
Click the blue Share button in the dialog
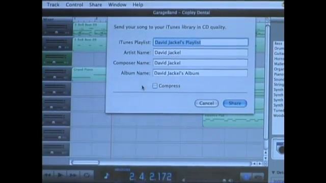[235, 103]
